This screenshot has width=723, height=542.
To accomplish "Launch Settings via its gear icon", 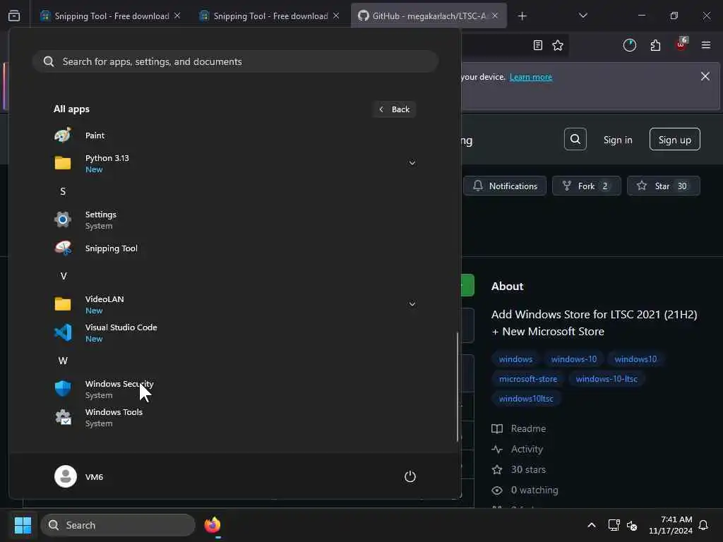I will [63, 220].
